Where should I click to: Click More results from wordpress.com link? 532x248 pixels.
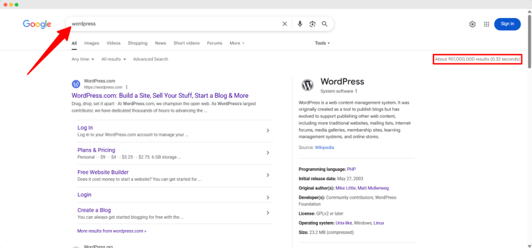112,231
